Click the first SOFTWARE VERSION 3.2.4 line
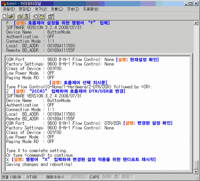 point(44,27)
